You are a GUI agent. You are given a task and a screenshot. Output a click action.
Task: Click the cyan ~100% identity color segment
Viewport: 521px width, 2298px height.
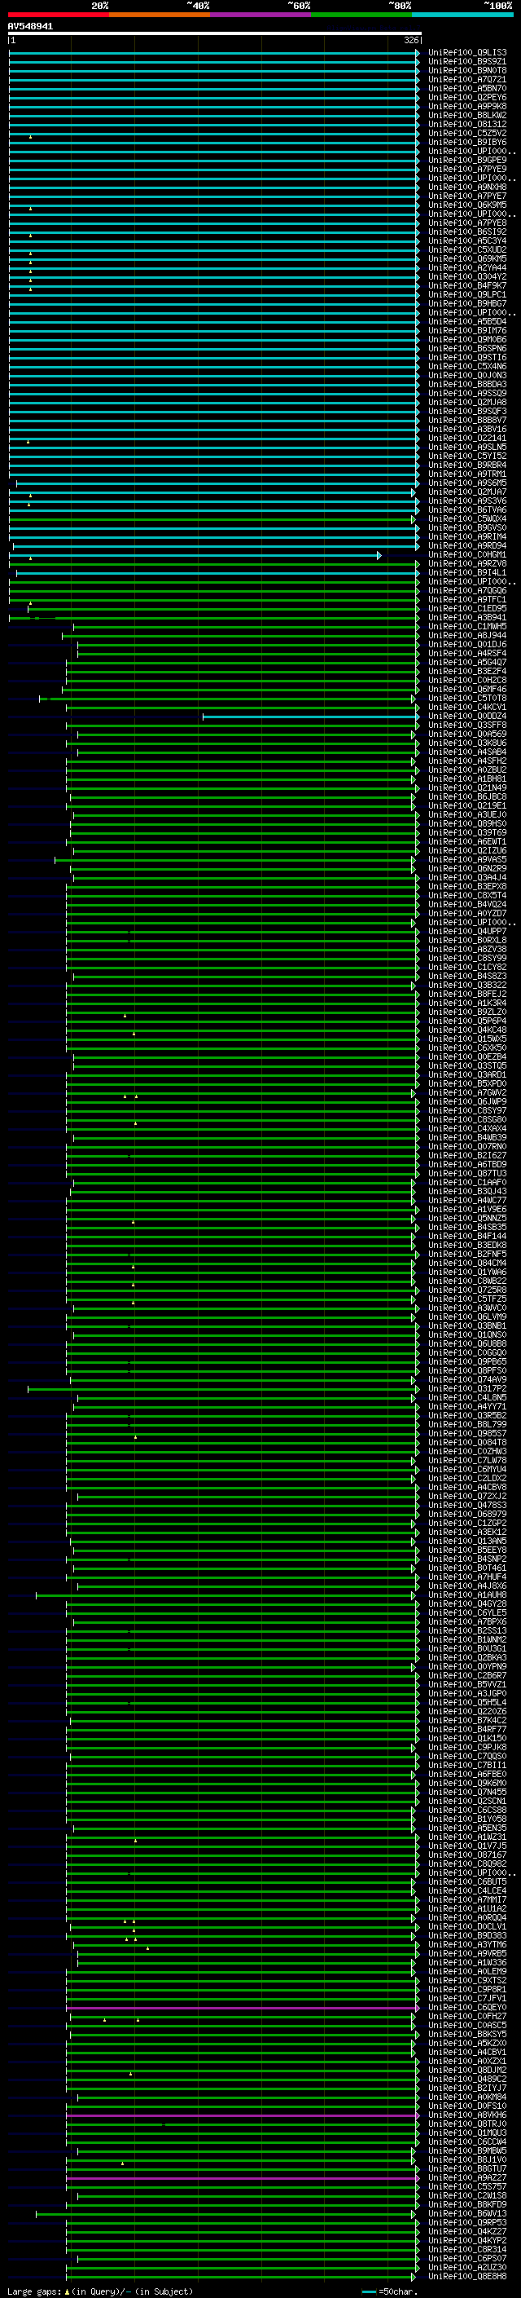pos(463,15)
